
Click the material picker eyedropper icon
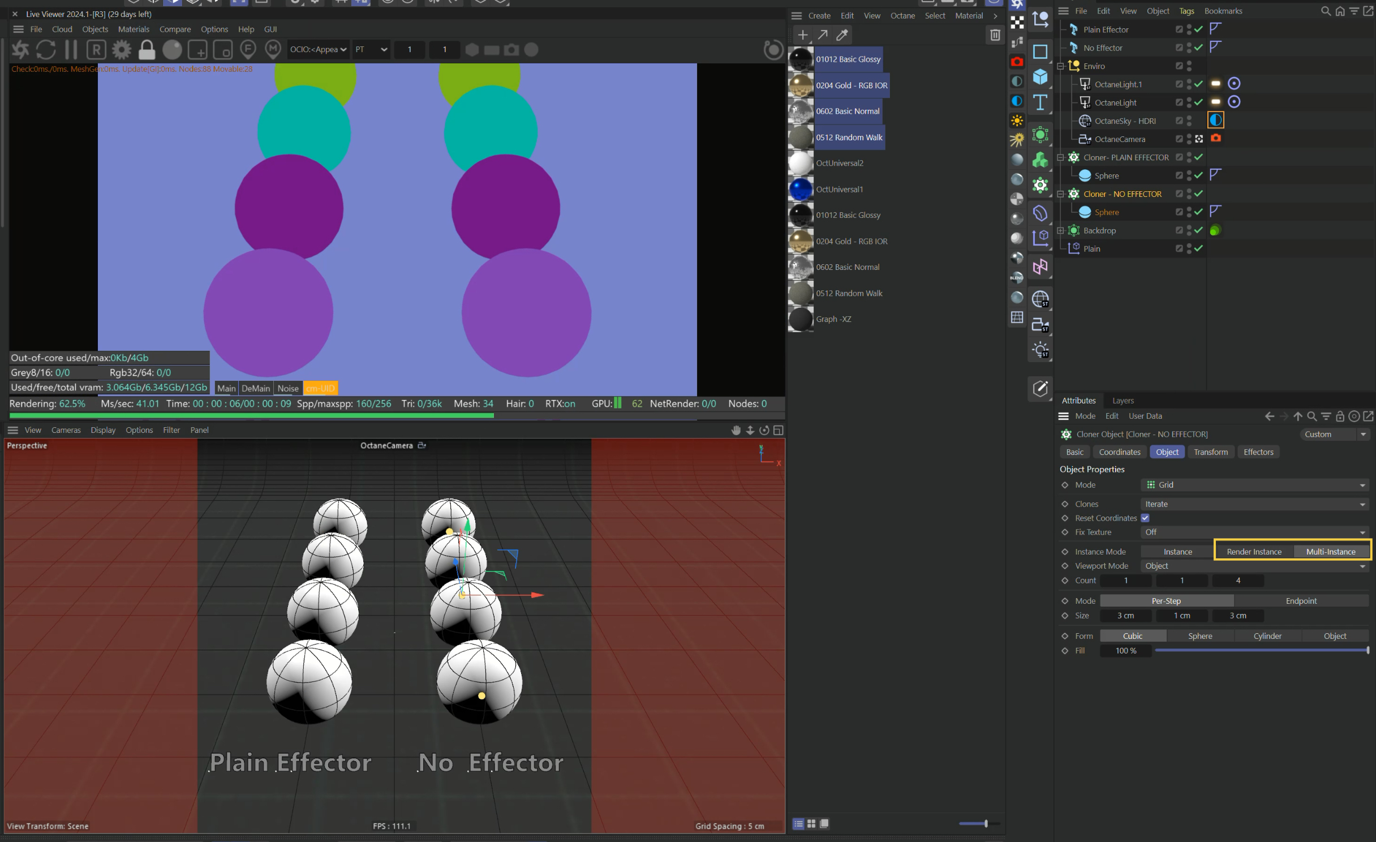click(842, 35)
